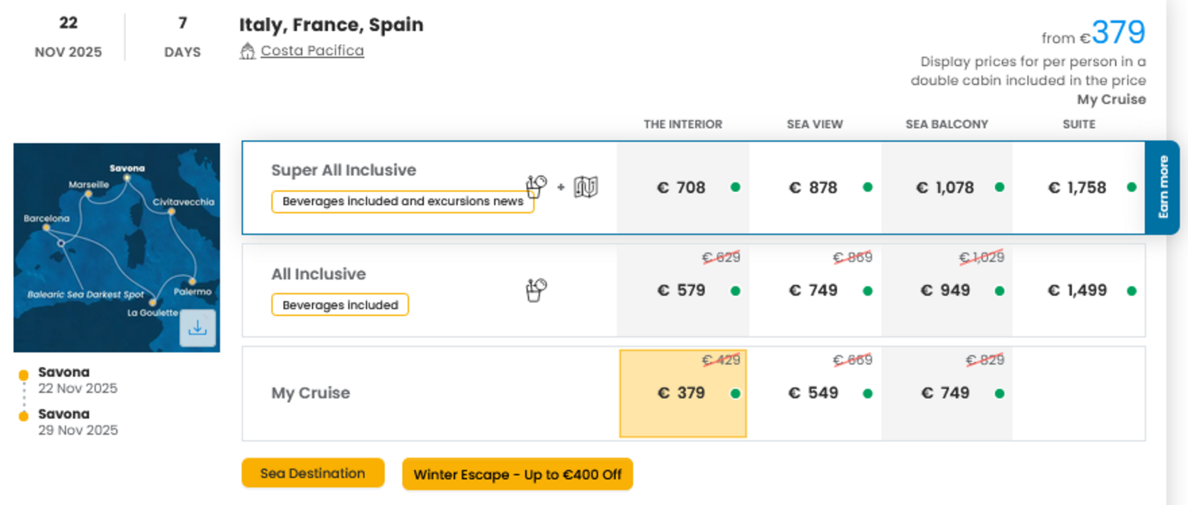Click the ship icon beside Costa Pacifica
The height and width of the screenshot is (505, 1188).
[x=247, y=51]
